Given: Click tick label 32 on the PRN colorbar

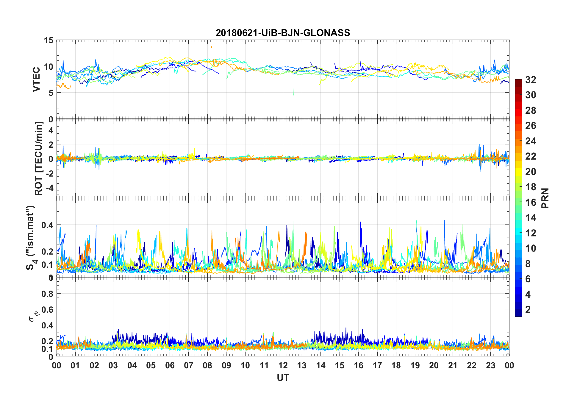Looking at the screenshot, I should click(531, 79).
